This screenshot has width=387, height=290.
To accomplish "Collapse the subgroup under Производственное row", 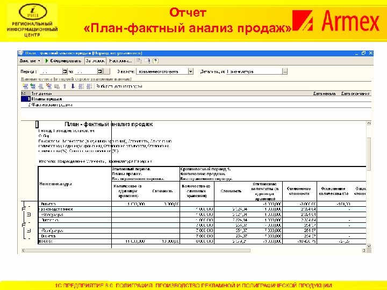I will [x=29, y=214].
